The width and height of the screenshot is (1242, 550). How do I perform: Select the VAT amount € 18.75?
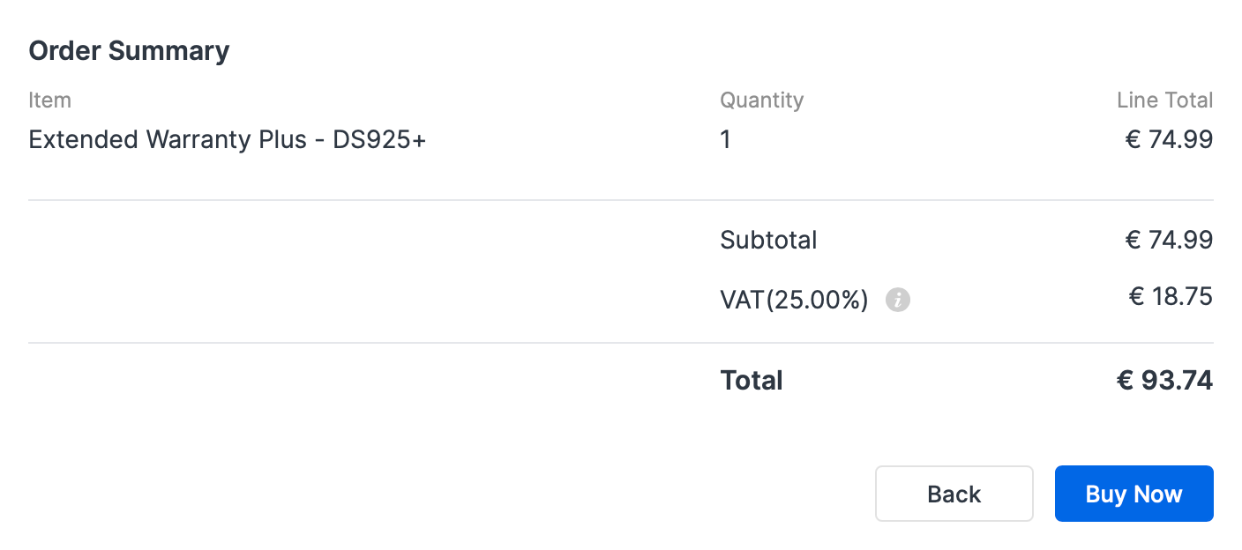pyautogui.click(x=1171, y=296)
